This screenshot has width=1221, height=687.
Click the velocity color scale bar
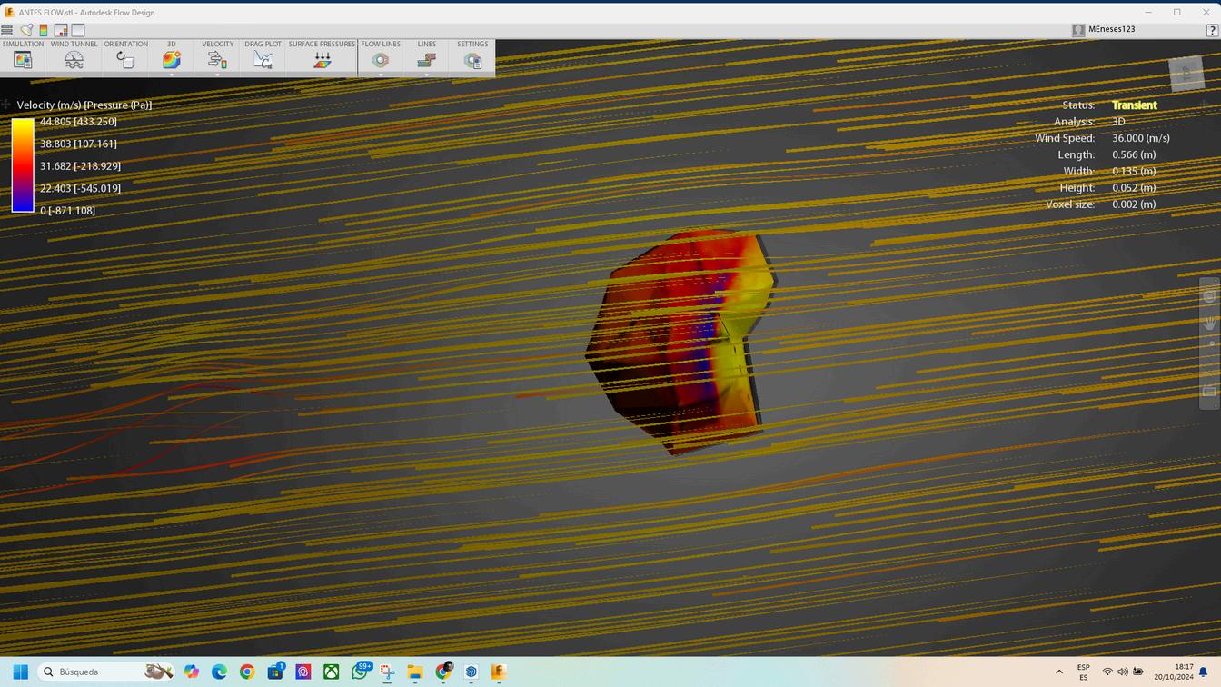23,165
